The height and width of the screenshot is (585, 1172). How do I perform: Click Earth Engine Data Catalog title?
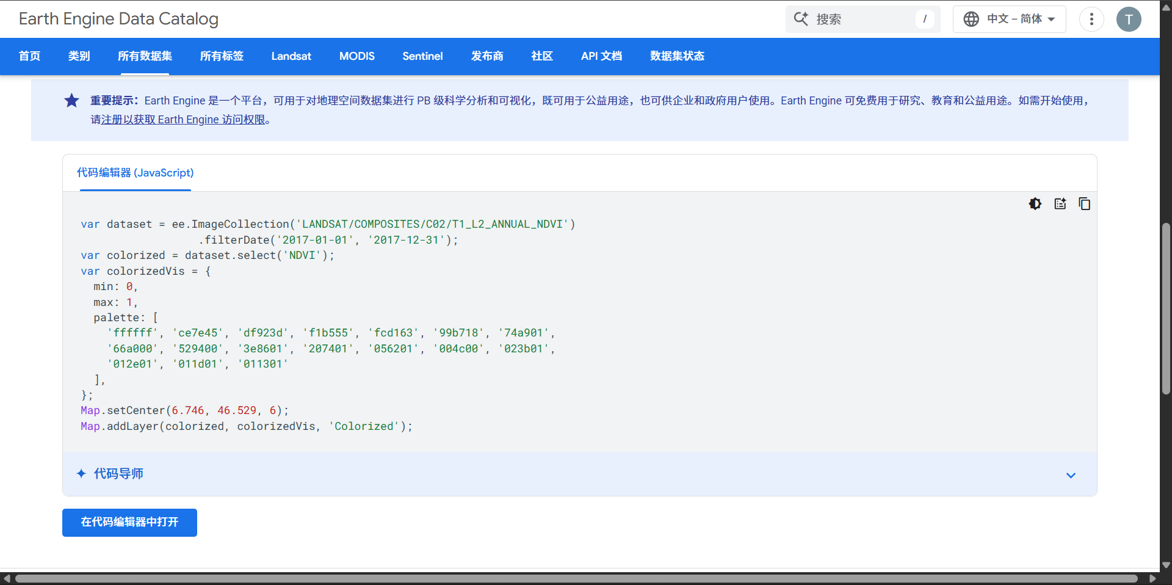(118, 19)
